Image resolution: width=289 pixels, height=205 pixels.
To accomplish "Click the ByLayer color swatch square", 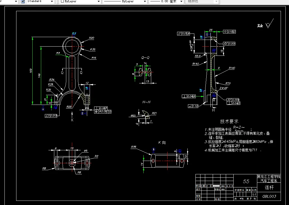I will 62,1.
